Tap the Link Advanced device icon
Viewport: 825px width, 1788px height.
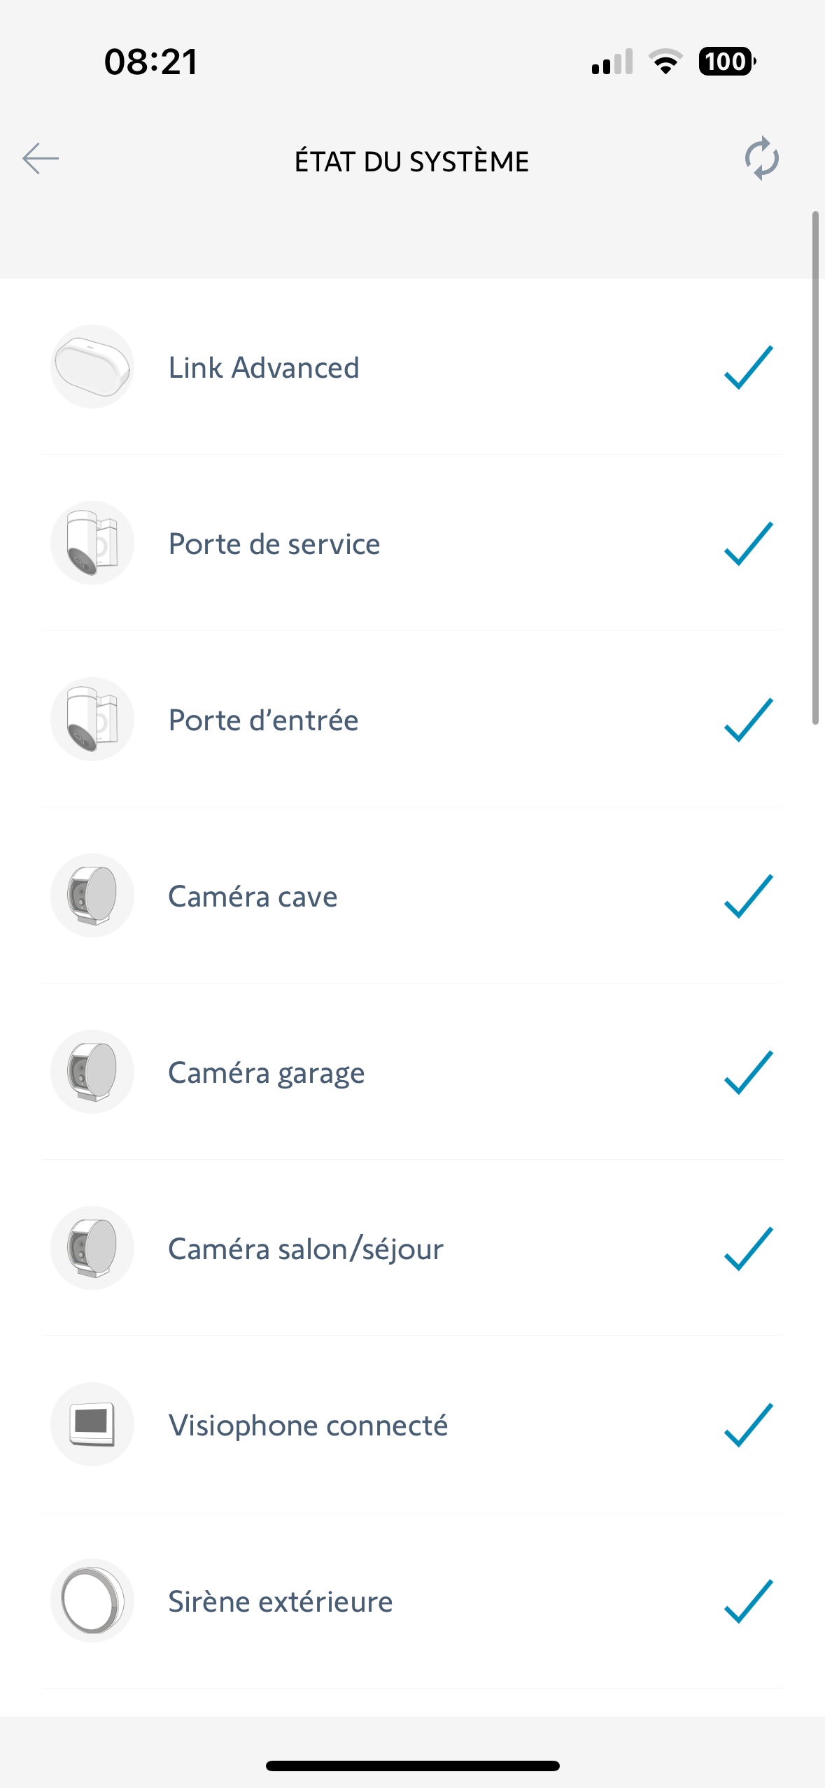pos(92,367)
